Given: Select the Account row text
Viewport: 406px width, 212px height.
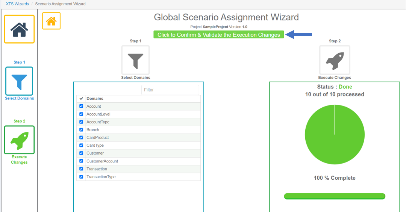Looking at the screenshot, I should click(x=94, y=106).
